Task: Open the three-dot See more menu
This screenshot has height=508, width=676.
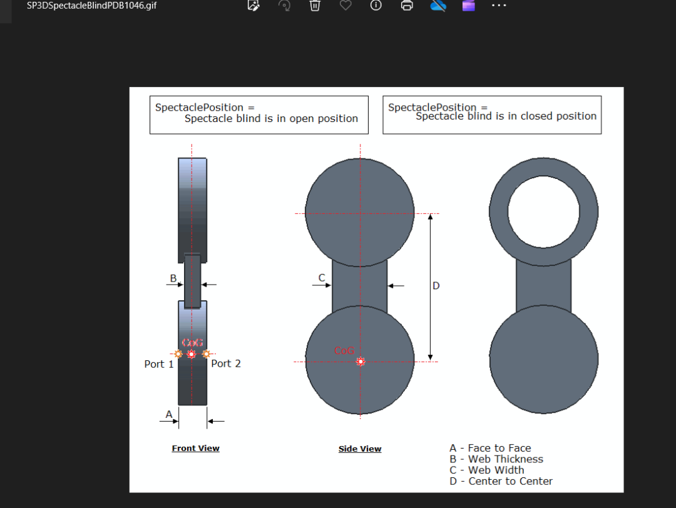Action: click(x=499, y=5)
